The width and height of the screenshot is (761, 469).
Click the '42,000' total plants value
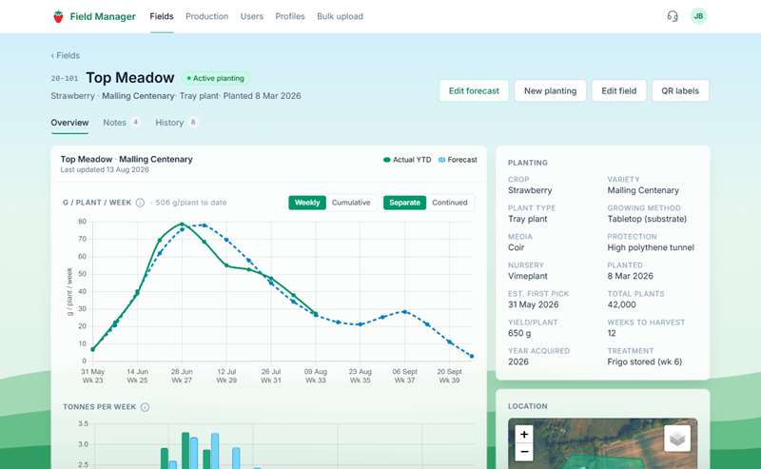[621, 305]
